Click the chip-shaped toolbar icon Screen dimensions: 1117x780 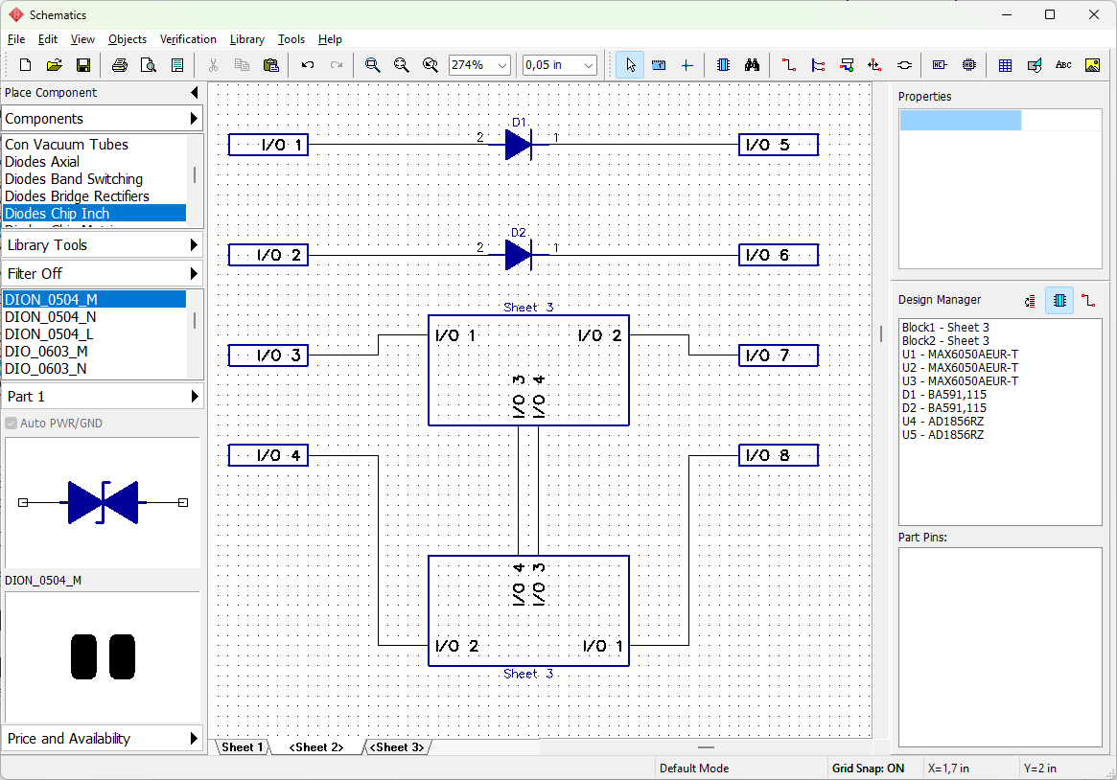click(x=968, y=65)
